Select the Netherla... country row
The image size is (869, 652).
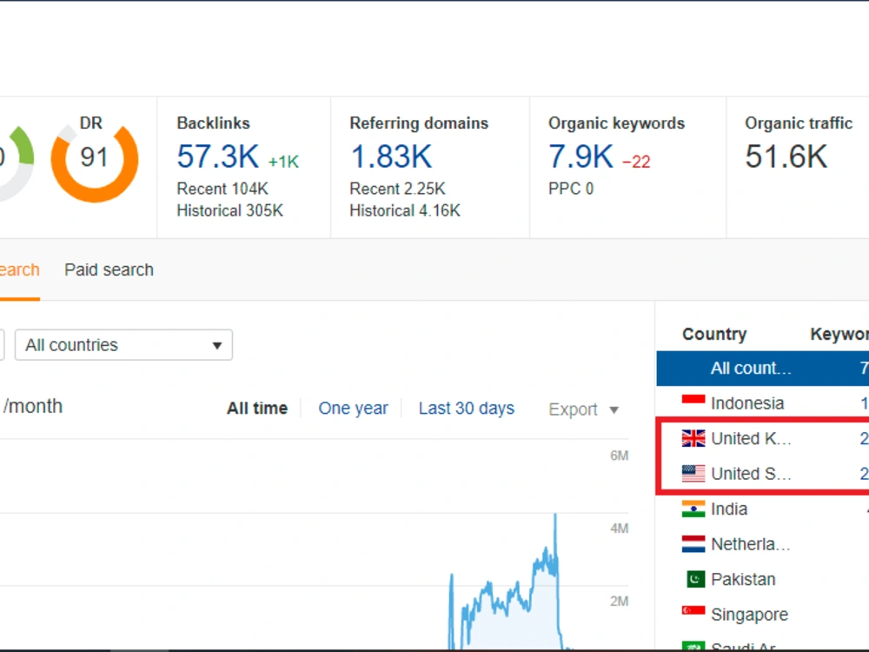click(x=763, y=544)
